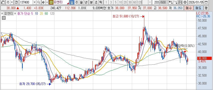Open the 주 market type dropdown arrow

12,2
